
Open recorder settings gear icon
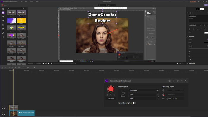(x=177, y=81)
